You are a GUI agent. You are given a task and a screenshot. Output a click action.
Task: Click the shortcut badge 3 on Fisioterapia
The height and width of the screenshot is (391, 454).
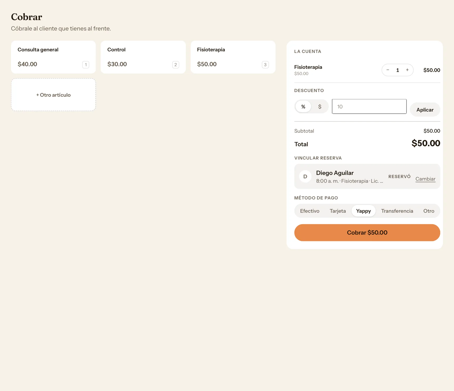pyautogui.click(x=265, y=65)
